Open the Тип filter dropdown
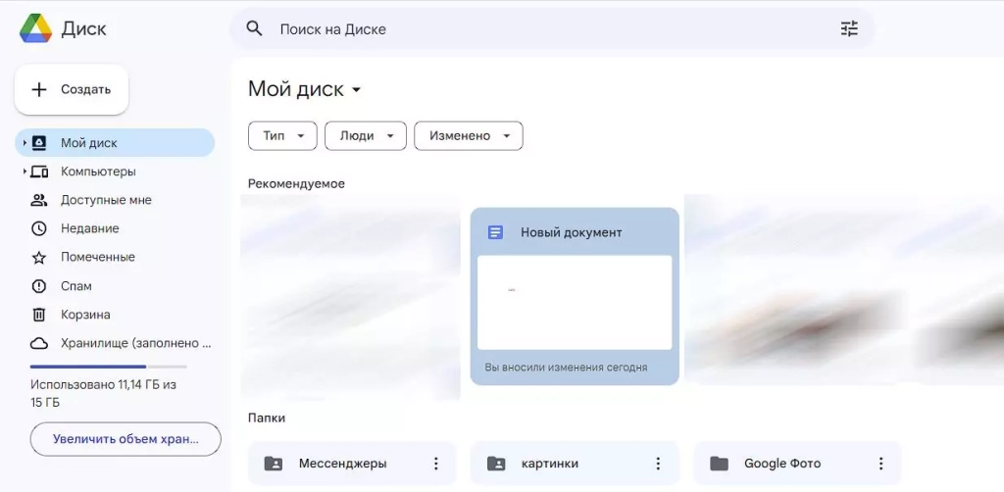The height and width of the screenshot is (492, 1004). (282, 136)
